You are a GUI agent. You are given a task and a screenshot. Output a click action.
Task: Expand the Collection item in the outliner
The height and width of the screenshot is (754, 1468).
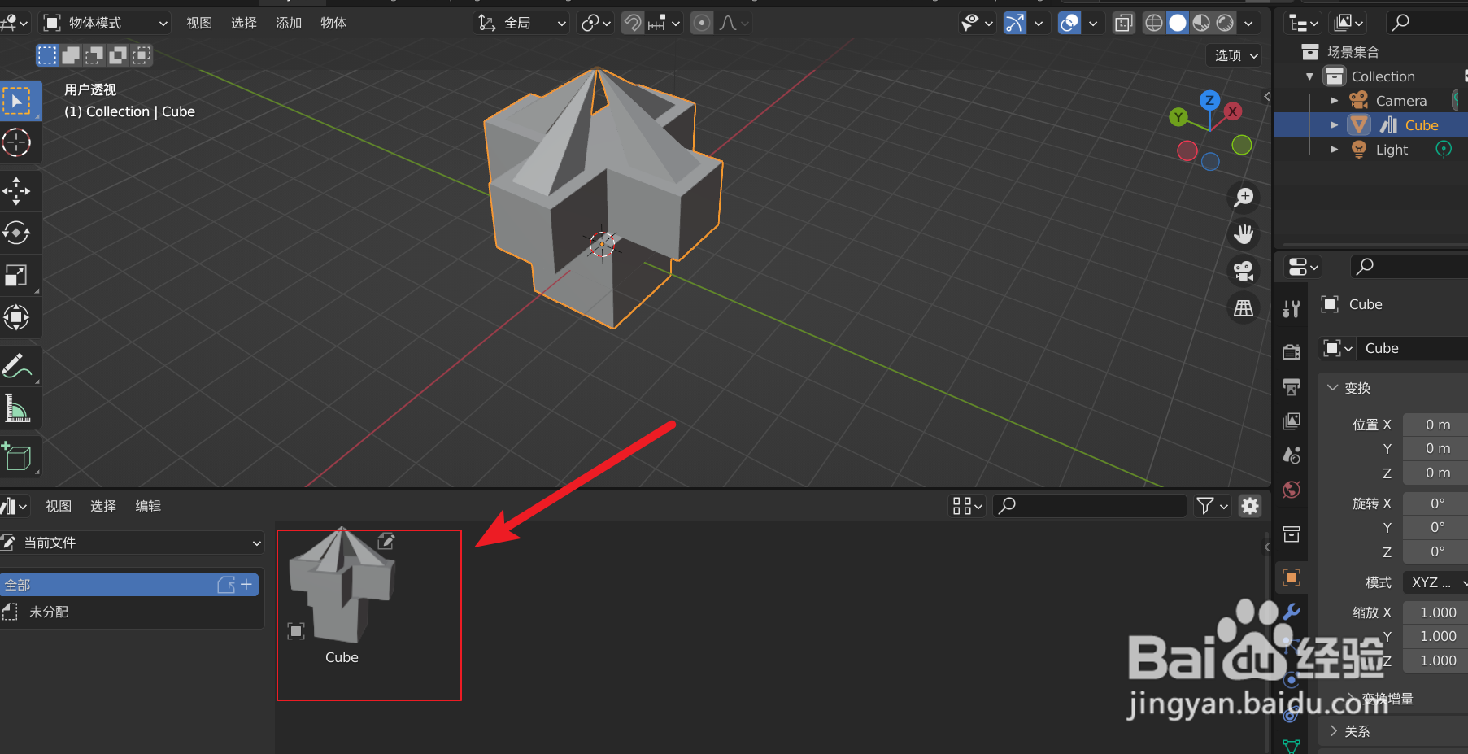click(1311, 76)
